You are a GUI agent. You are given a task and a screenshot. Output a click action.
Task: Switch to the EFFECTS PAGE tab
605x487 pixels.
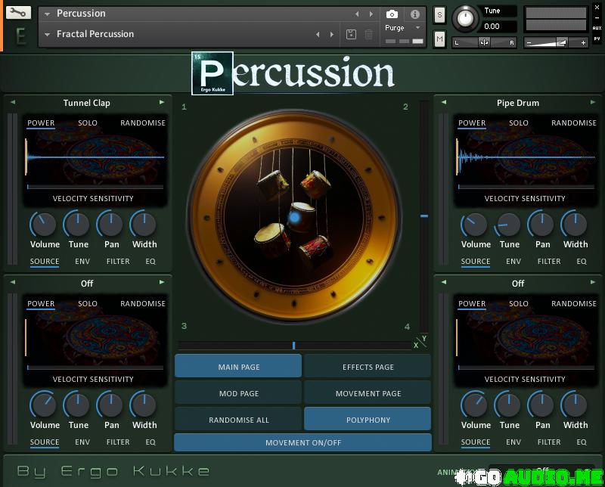coord(368,367)
